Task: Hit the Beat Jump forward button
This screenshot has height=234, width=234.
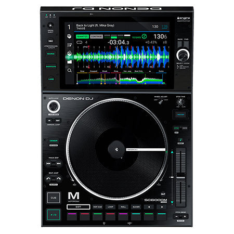Action: [59, 179]
